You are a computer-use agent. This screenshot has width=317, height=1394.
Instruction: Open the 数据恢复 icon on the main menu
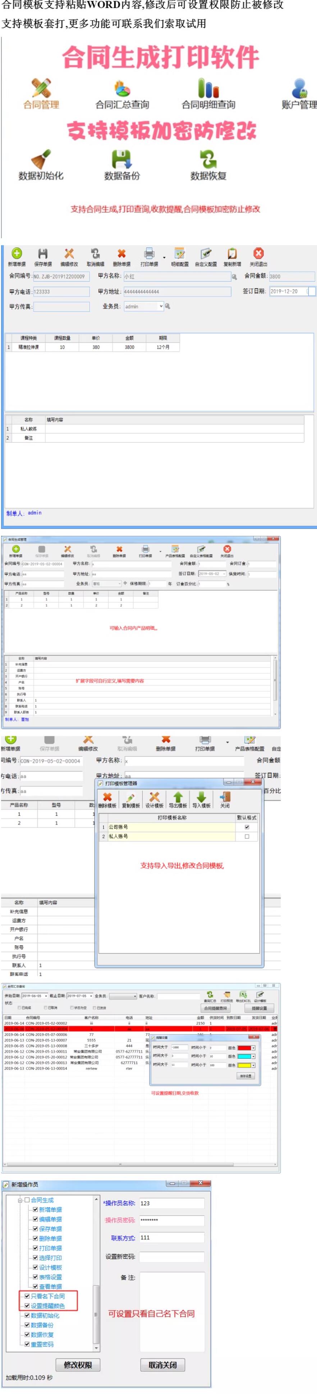tap(208, 165)
